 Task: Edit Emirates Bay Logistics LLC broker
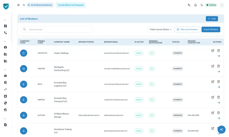[213, 82]
